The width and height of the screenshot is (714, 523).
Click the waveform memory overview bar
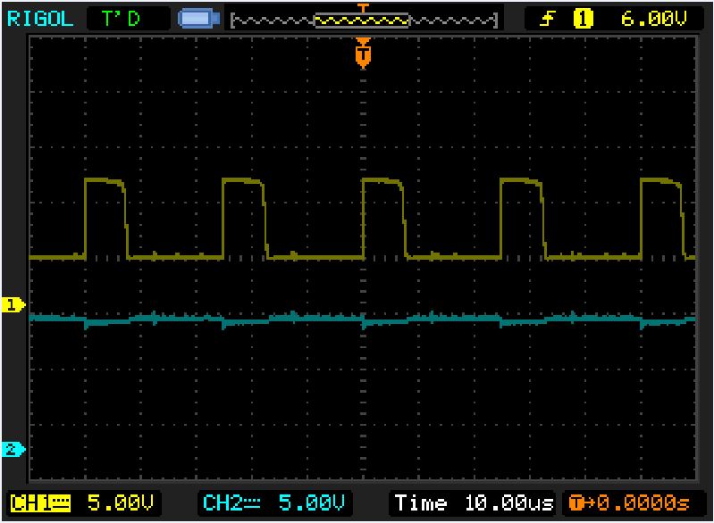(x=365, y=21)
